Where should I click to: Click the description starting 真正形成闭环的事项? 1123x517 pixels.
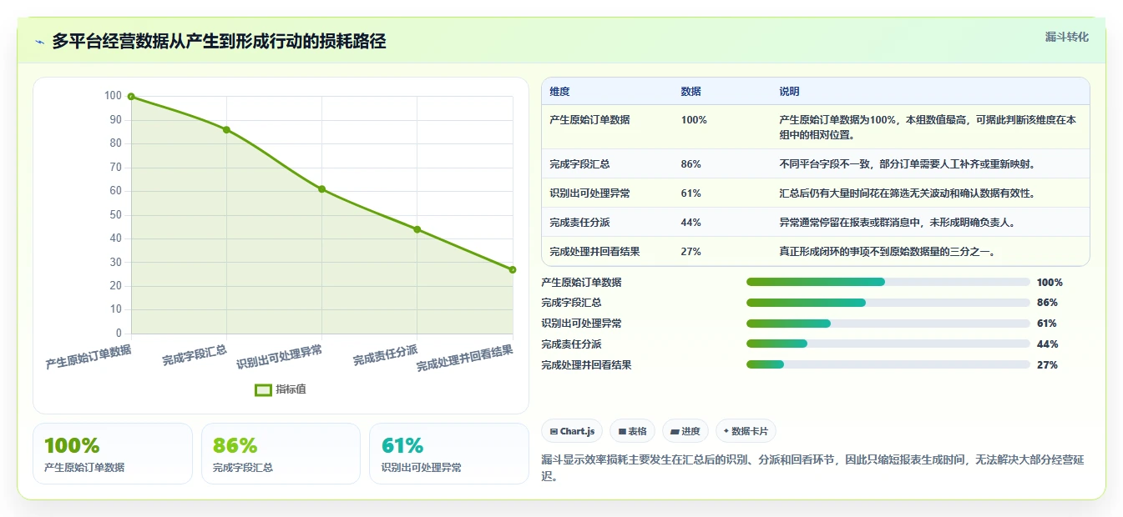[887, 252]
